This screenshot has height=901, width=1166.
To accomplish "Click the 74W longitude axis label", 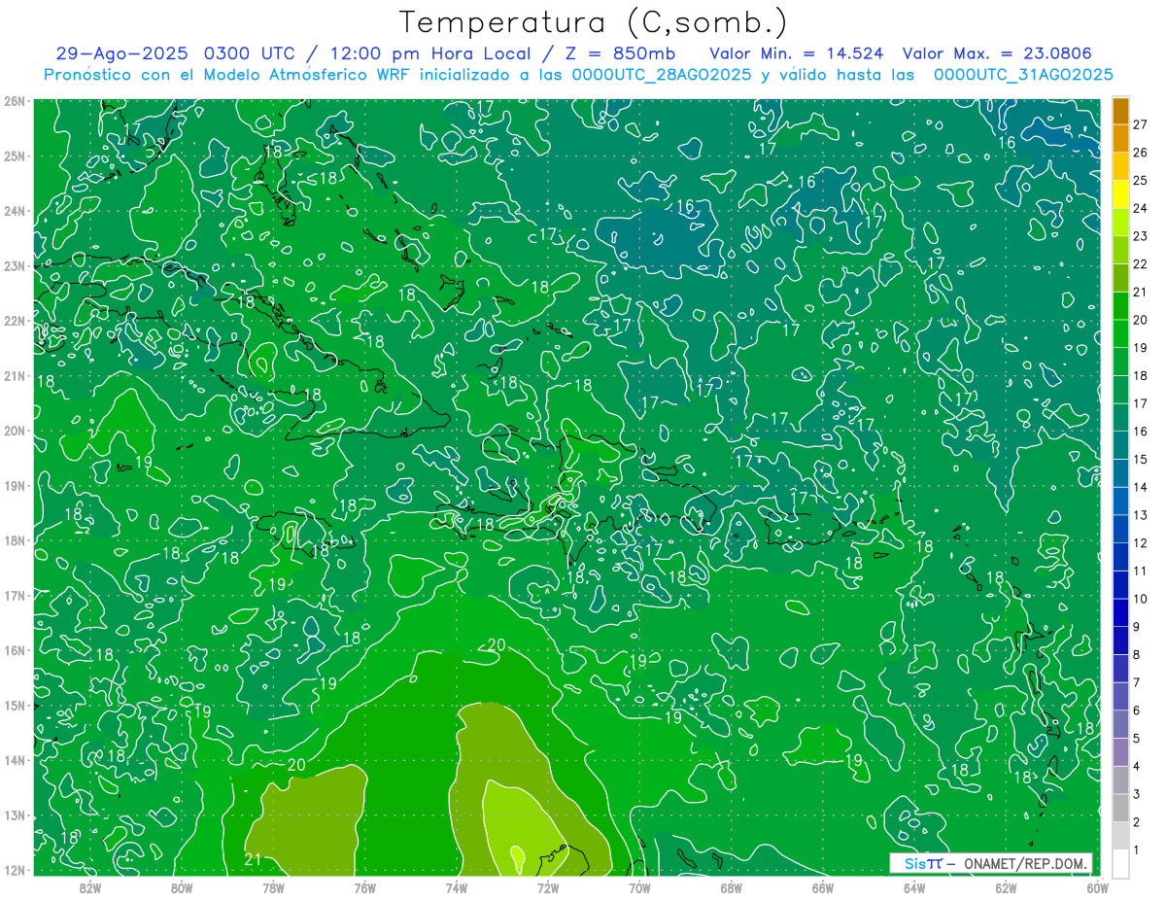I will pos(456,886).
